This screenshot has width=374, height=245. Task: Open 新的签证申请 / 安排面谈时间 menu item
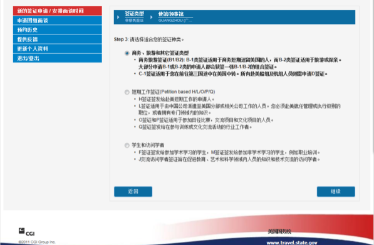pyautogui.click(x=58, y=11)
